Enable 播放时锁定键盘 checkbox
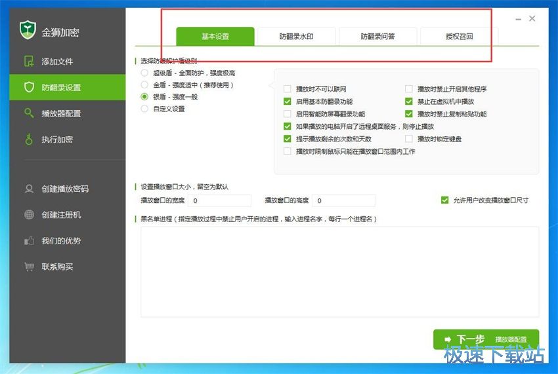 pyautogui.click(x=409, y=138)
